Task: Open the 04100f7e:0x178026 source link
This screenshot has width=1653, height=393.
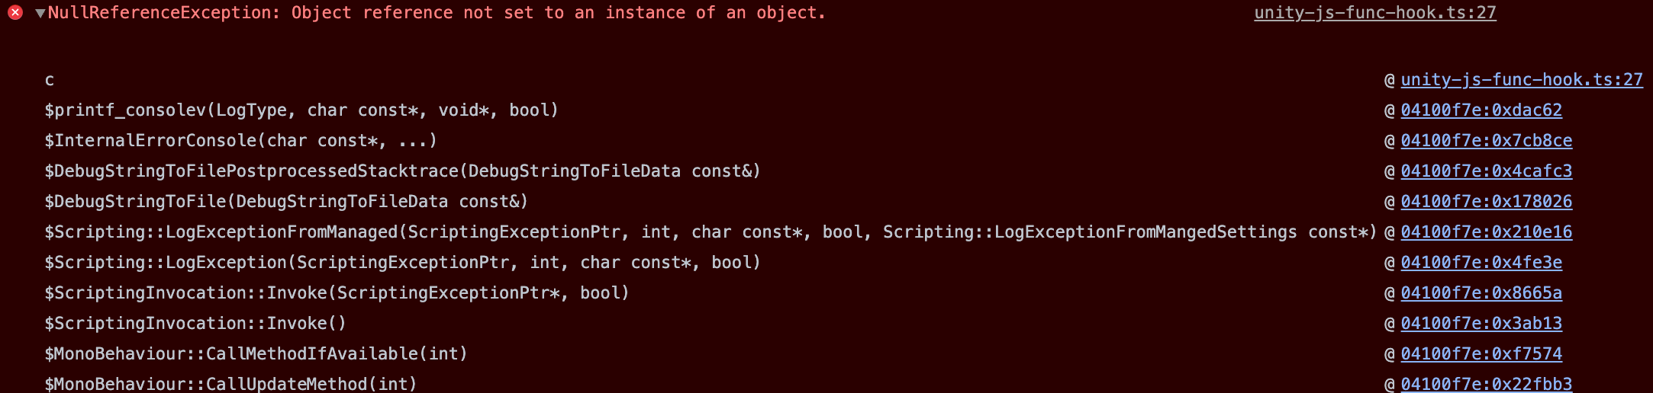Action: [1486, 202]
